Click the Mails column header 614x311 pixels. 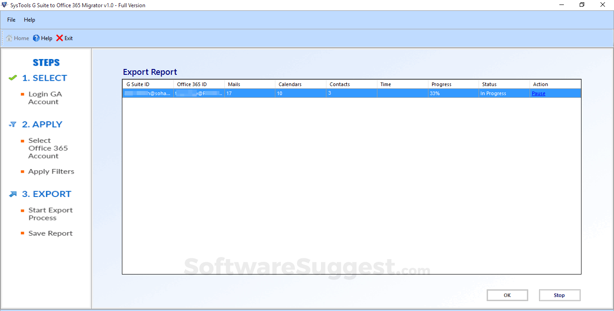pos(250,84)
